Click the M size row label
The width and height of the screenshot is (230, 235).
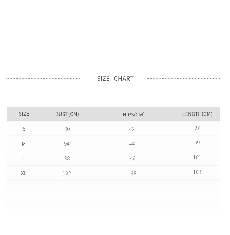24,144
